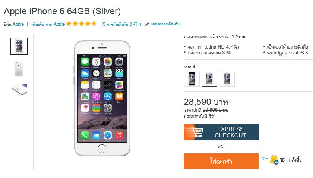This screenshot has width=313, height=178.
Task: Click the fifth half-filled rating star
Action: tap(94, 24)
